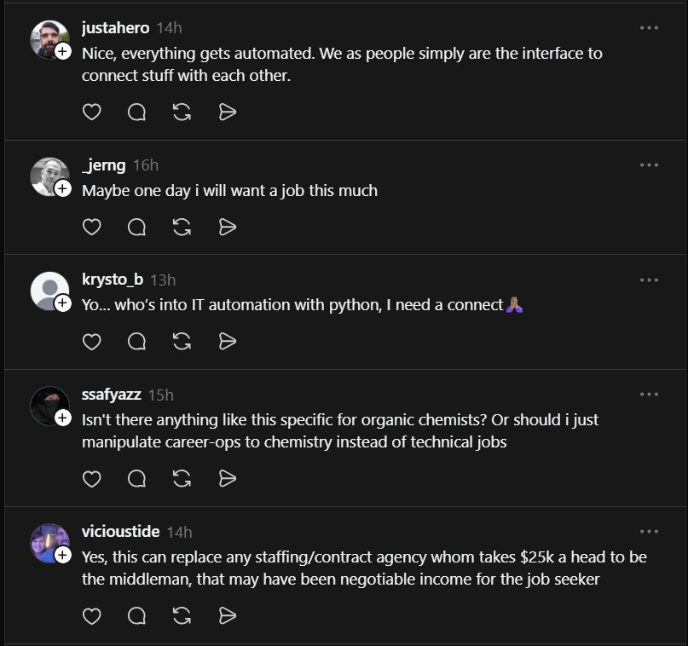Like justahero's comment about automation

[x=91, y=112]
